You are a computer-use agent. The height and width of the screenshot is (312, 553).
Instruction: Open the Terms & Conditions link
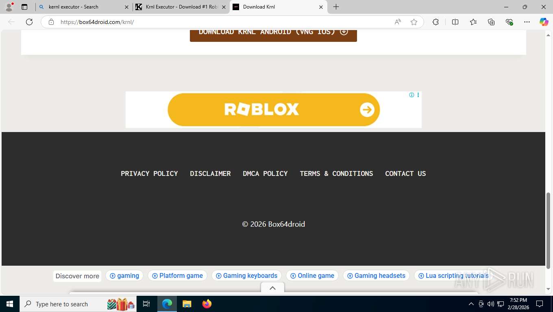point(336,173)
